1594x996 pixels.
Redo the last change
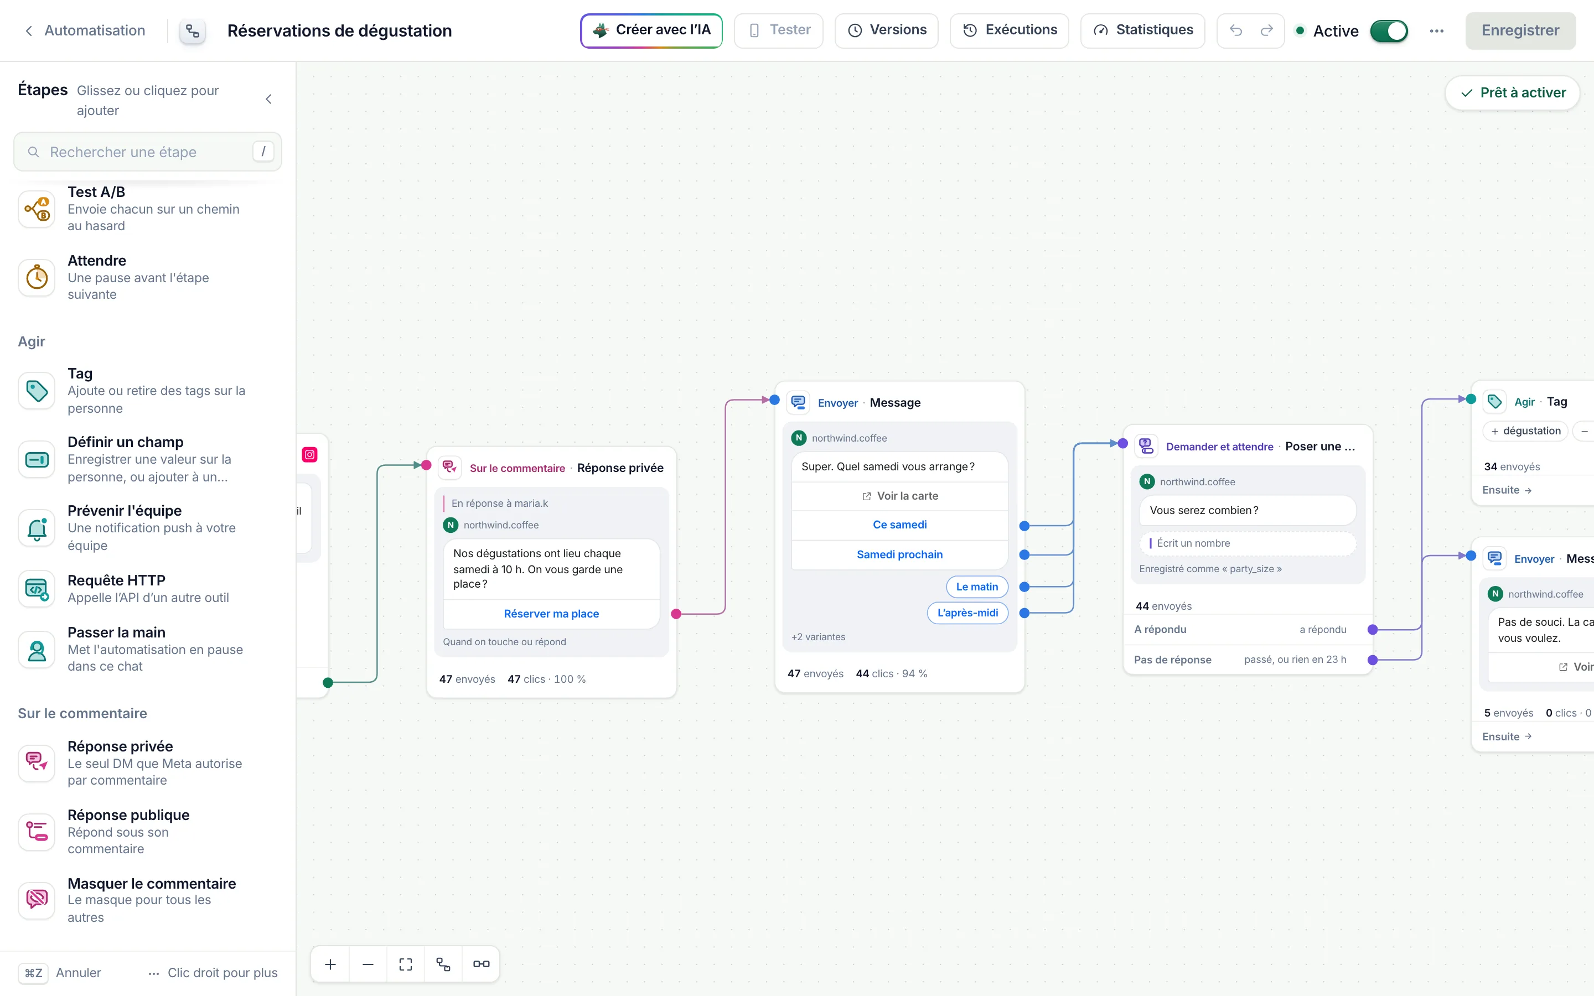[1267, 30]
